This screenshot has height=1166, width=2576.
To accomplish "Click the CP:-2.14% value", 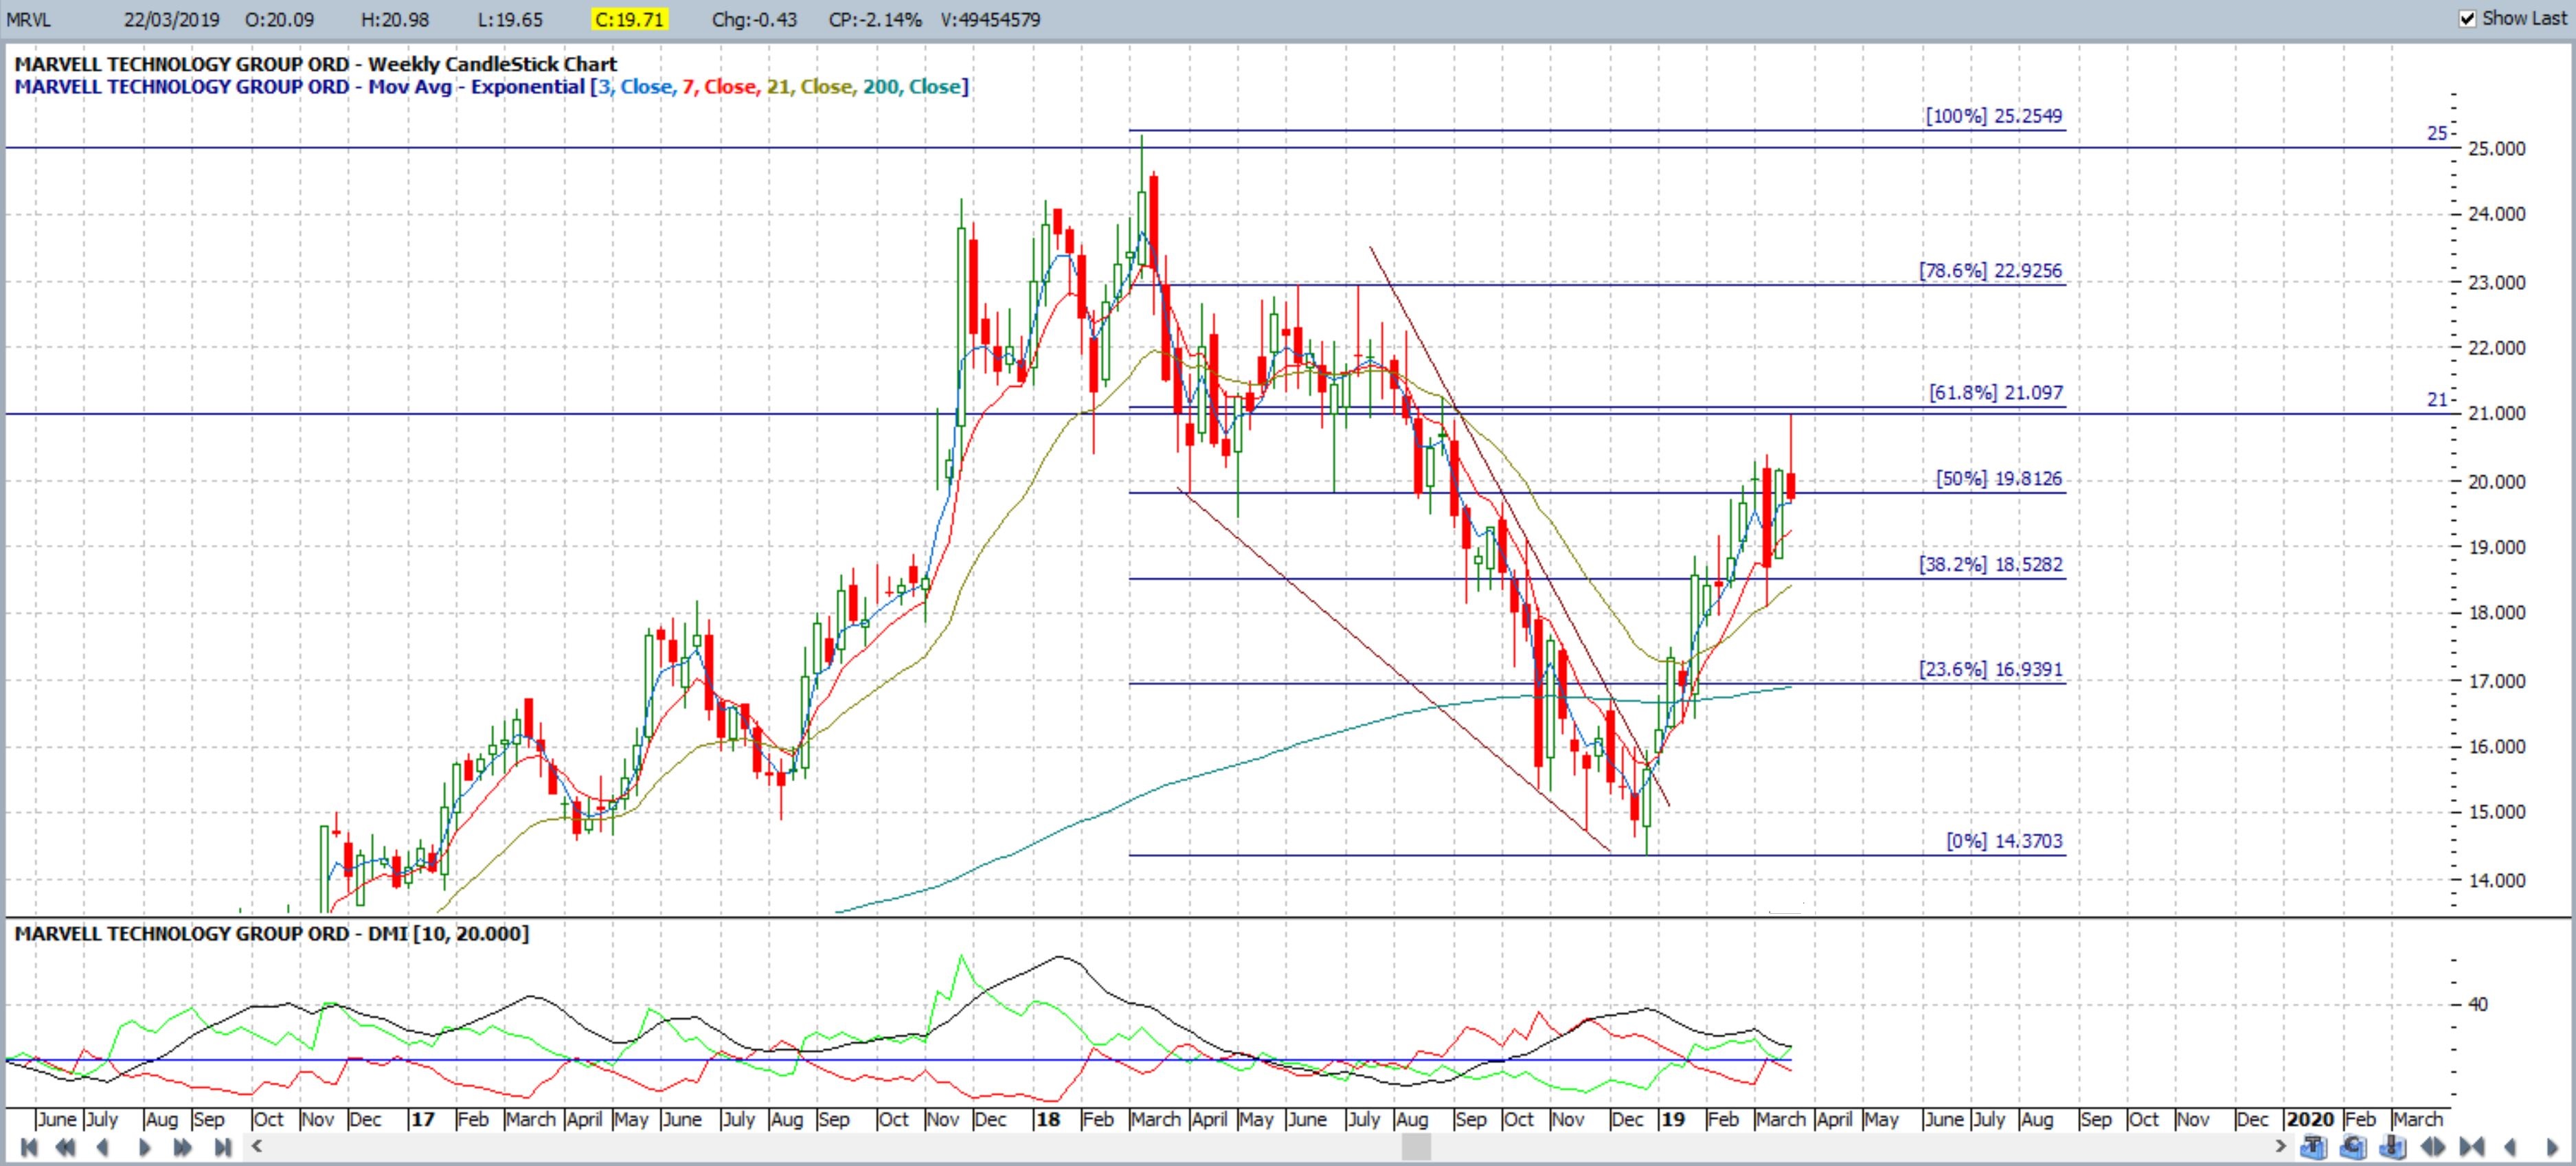I will point(875,19).
